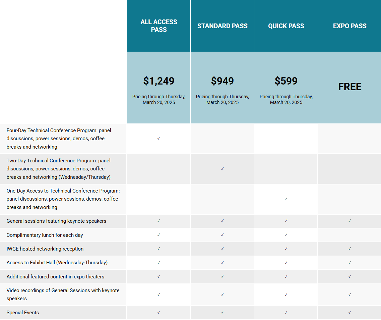Viewport: 381px width, 320px height.
Task: Click checkmark for All Access Four-Day Program
Action: (158, 139)
